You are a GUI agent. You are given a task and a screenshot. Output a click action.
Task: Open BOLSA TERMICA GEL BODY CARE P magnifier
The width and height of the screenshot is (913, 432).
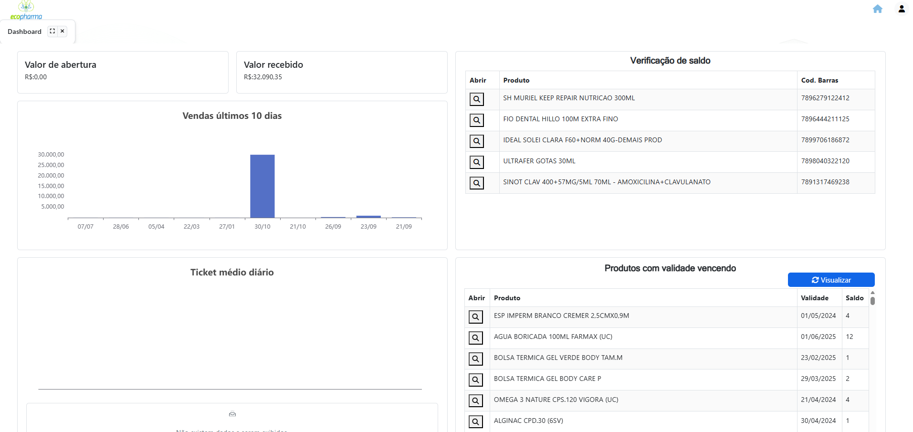475,380
